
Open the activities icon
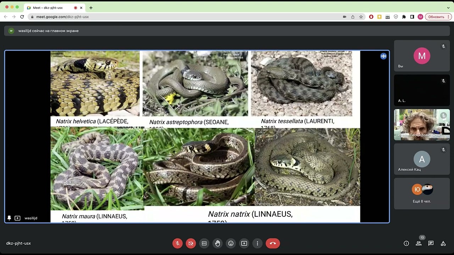coord(443,243)
